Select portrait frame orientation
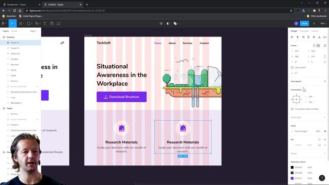 tap(314, 46)
